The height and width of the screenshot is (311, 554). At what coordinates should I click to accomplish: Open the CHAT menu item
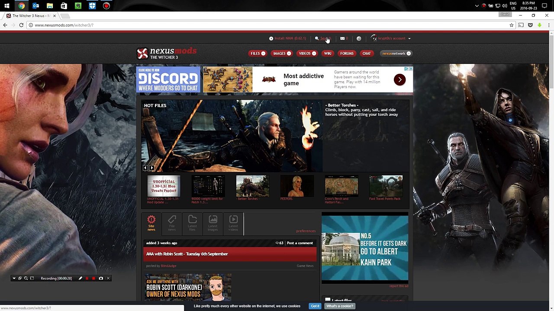tap(367, 54)
